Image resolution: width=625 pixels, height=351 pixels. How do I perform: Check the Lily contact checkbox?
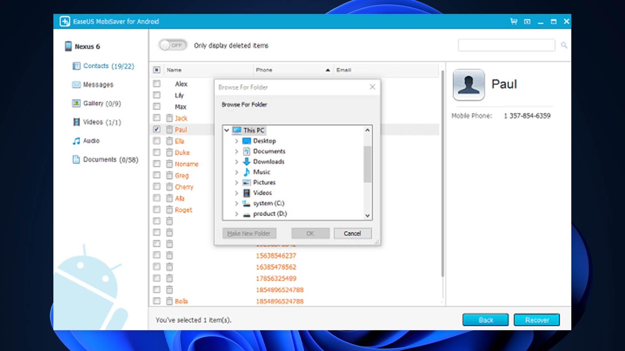coord(157,95)
